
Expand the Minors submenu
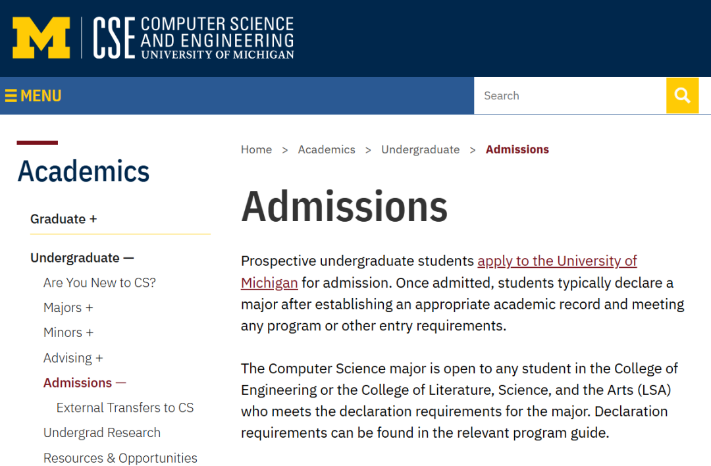(90, 333)
